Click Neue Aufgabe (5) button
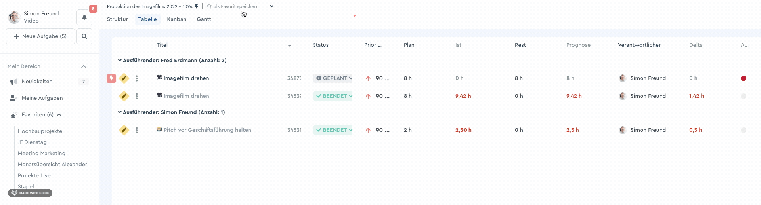Viewport: 761px width, 205px height. [x=40, y=36]
